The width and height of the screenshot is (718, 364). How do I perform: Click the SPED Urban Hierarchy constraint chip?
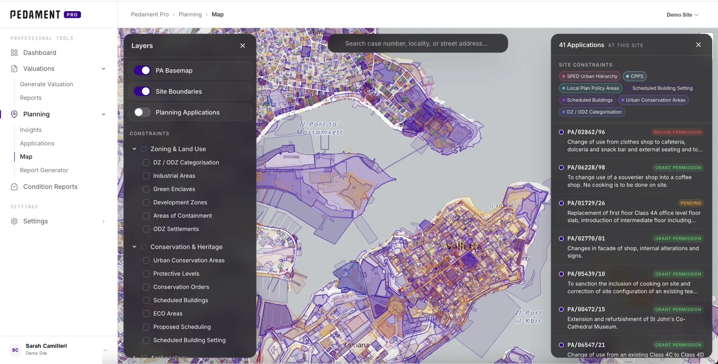(x=590, y=76)
